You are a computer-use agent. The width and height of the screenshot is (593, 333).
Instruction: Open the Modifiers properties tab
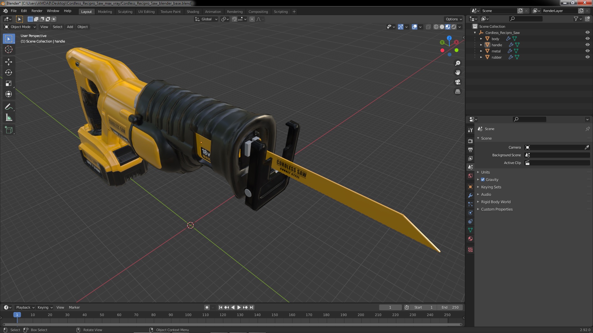(470, 195)
